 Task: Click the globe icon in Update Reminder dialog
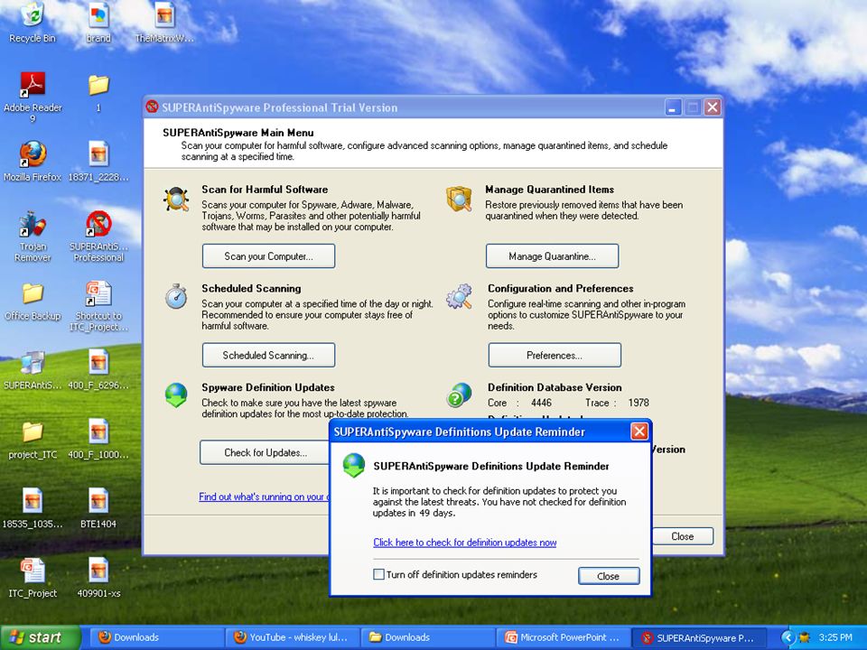click(354, 466)
